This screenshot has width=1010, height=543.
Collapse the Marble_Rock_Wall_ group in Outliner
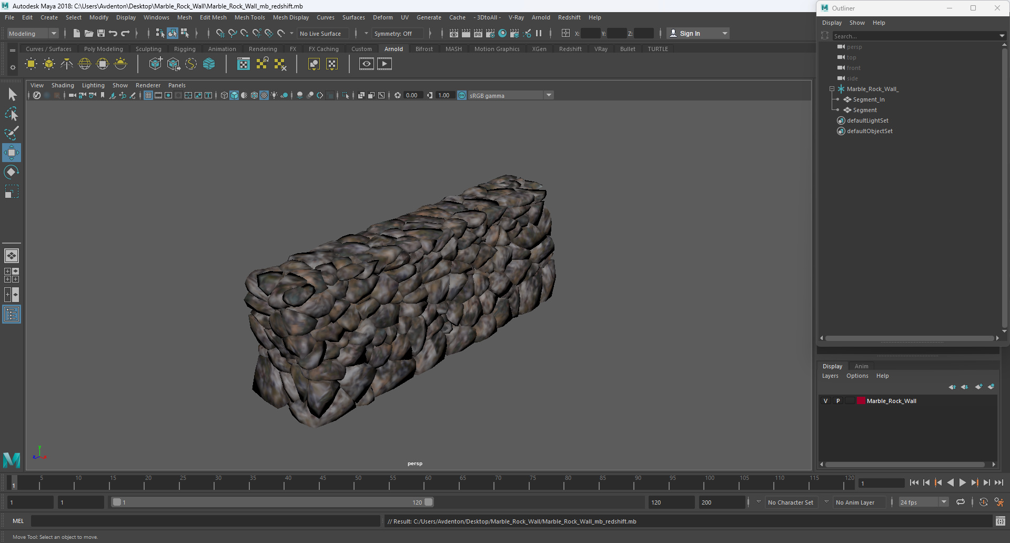coord(832,89)
